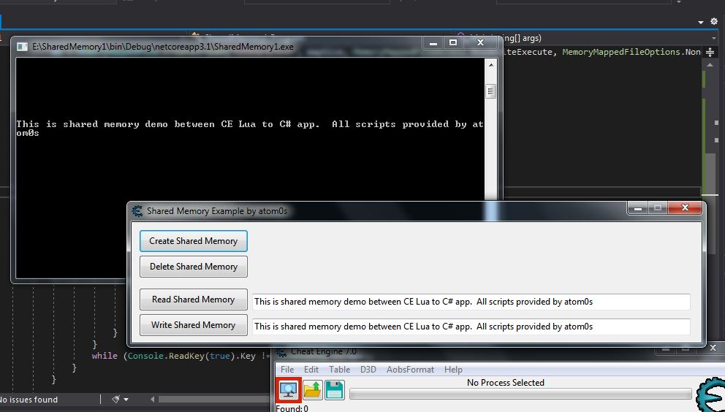
Task: Click Visual Studio settings gear icon
Action: click(x=714, y=22)
